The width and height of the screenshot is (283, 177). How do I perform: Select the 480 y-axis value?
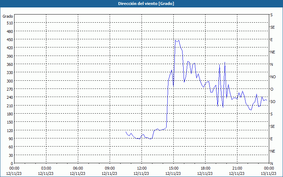click(x=10, y=32)
